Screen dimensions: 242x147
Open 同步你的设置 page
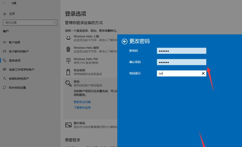pyautogui.click(x=17, y=88)
